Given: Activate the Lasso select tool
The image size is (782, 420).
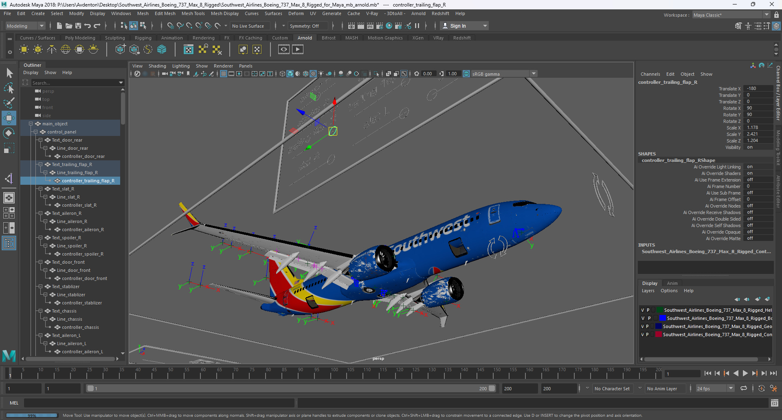Looking at the screenshot, I should click(x=9, y=88).
